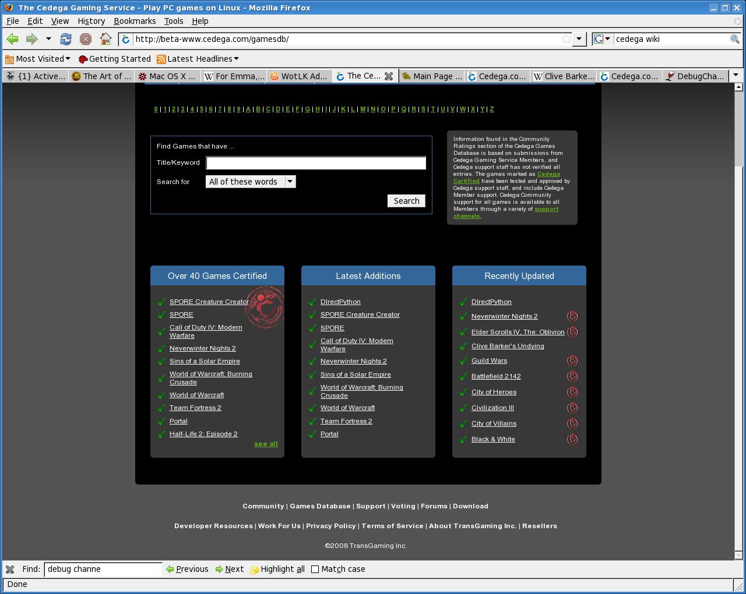This screenshot has height=594, width=746.
Task: Click the Stop loading icon
Action: click(86, 39)
